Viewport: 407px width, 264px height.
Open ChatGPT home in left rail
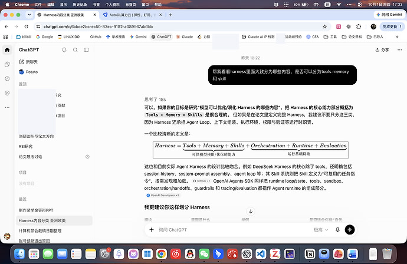coord(7,49)
